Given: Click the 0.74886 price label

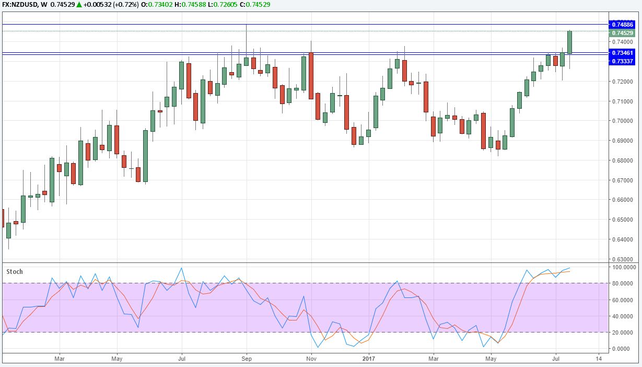Looking at the screenshot, I should pyautogui.click(x=622, y=25).
